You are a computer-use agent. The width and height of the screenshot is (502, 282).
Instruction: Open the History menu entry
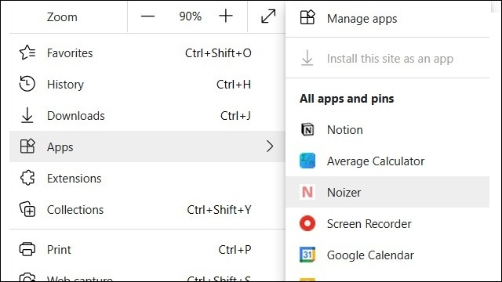(x=147, y=85)
